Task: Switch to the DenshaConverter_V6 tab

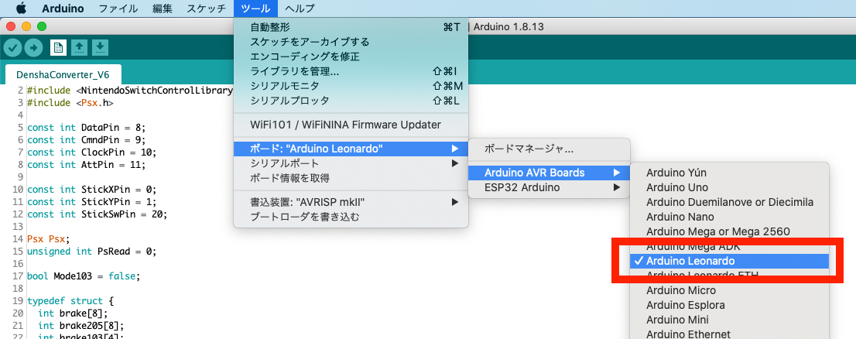Action: (63, 75)
